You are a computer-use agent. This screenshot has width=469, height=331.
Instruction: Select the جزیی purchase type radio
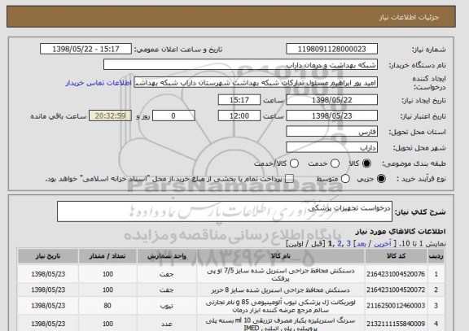[381, 179]
